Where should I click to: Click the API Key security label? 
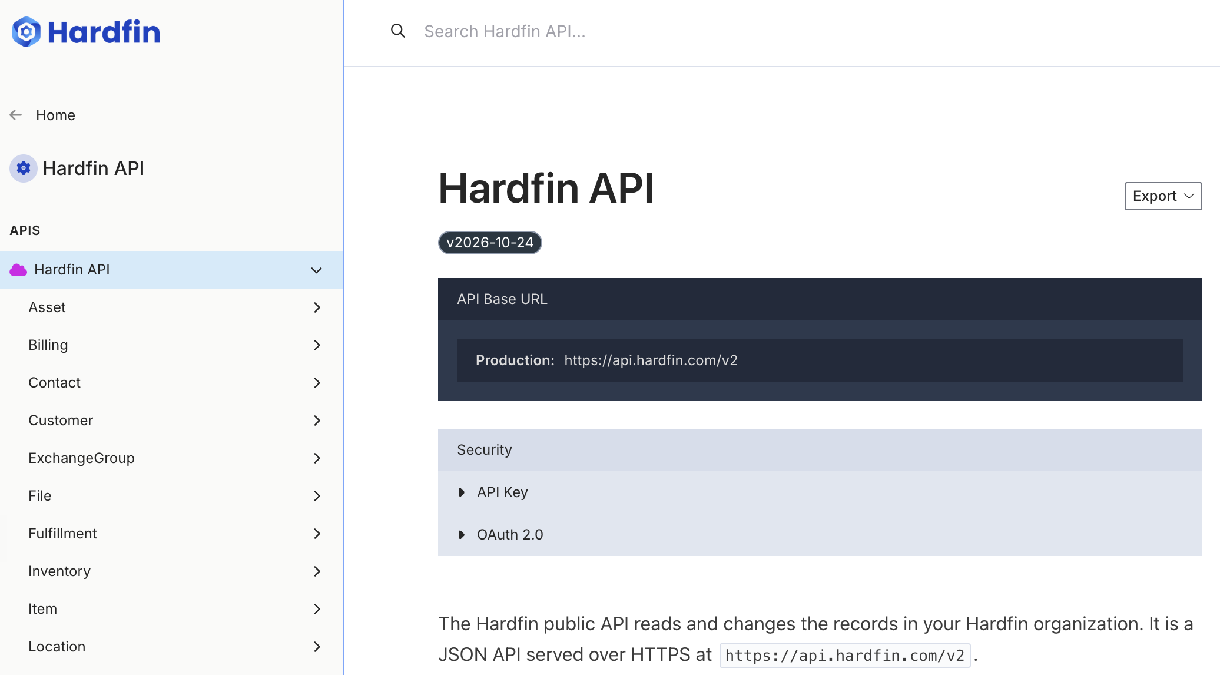(x=502, y=492)
